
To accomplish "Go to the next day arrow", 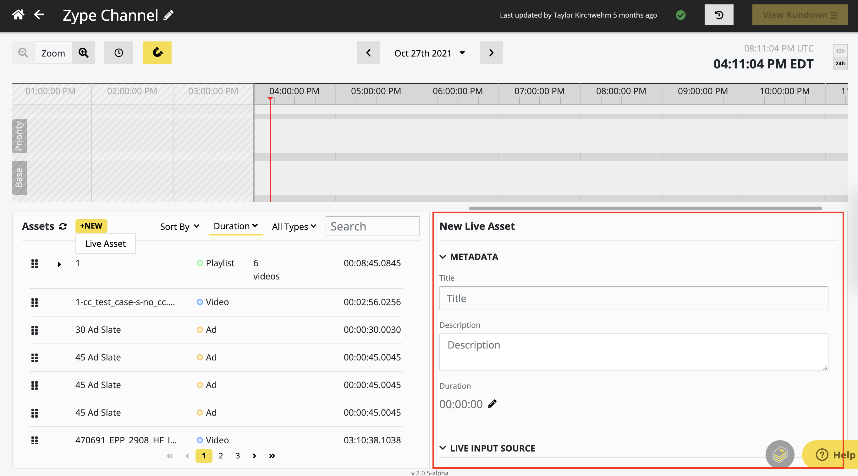I will click(x=491, y=53).
